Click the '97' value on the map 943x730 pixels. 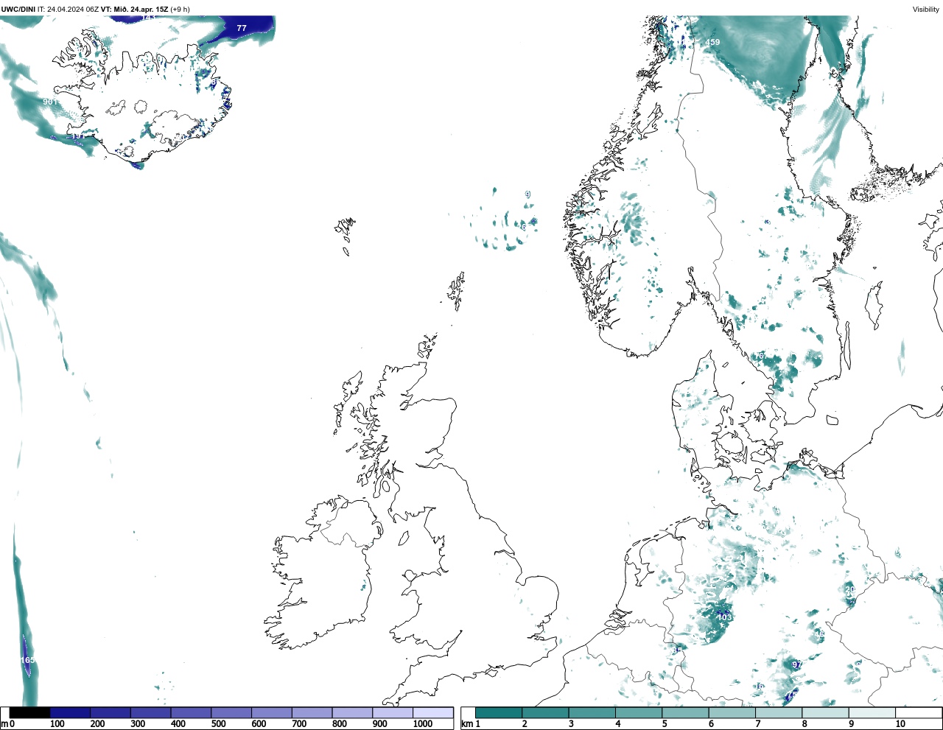coord(797,664)
